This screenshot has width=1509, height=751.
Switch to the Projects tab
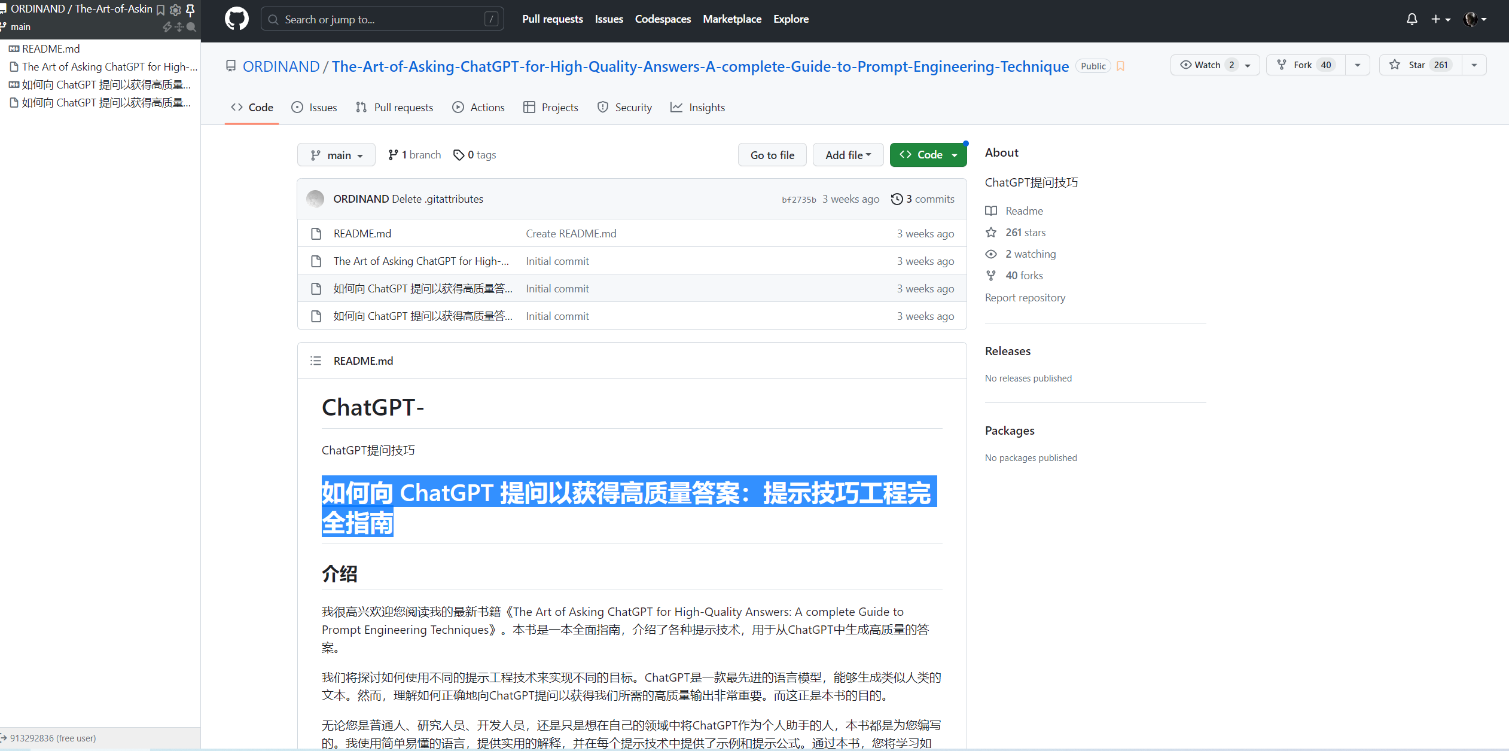click(551, 108)
